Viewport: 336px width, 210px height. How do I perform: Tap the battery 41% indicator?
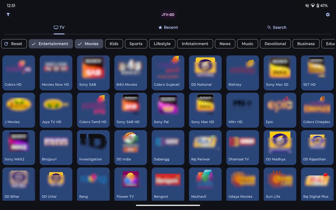pos(322,6)
